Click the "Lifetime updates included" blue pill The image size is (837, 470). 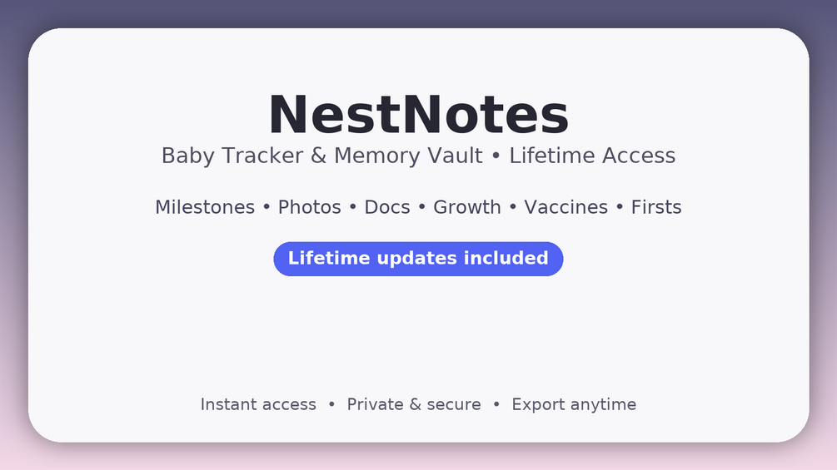tap(418, 259)
